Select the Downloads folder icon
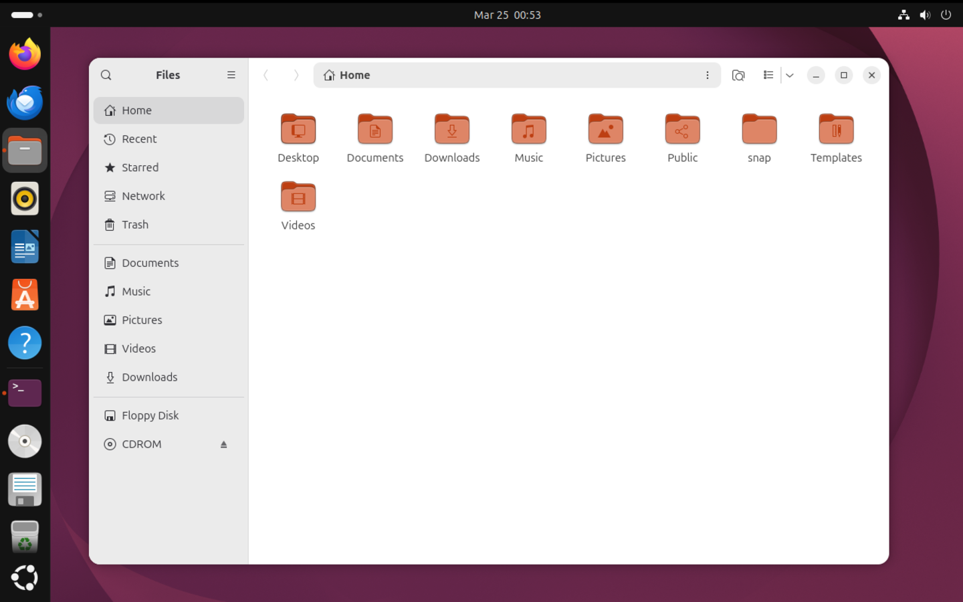This screenshot has width=963, height=602. (x=452, y=130)
